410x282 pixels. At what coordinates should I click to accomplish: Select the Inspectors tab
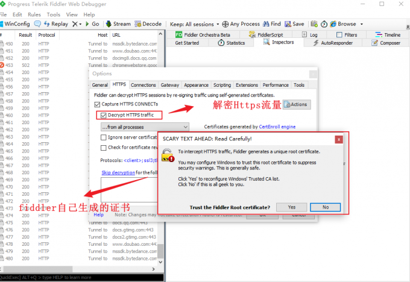[x=279, y=42]
